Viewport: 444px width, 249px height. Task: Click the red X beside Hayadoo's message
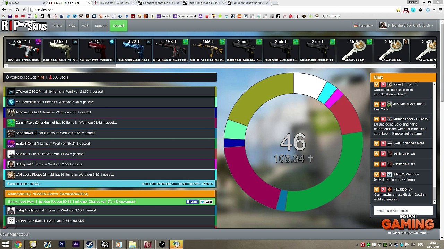click(x=383, y=190)
